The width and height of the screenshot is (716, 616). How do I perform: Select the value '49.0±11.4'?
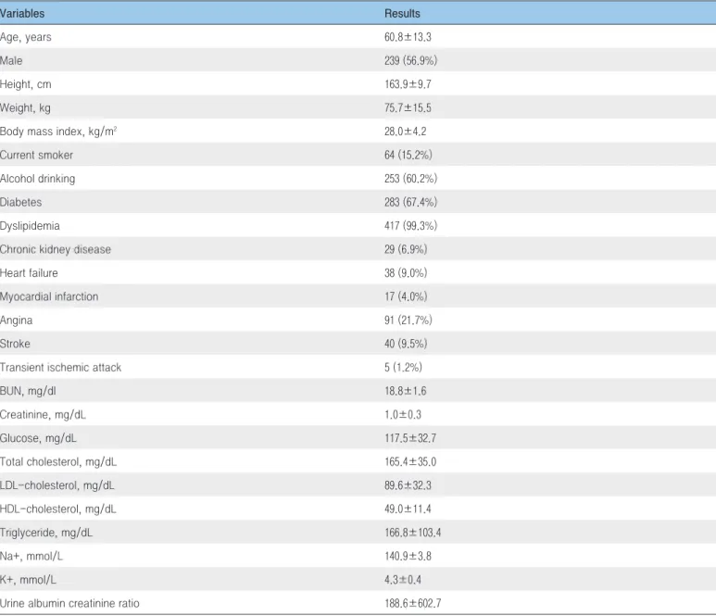point(408,509)
